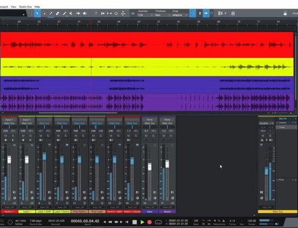298x228 pixels.
Task: Click the rewind transport button
Action: click(x=110, y=222)
